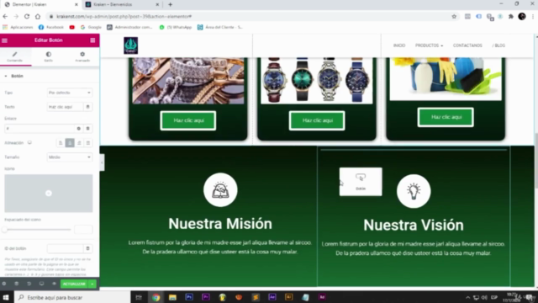Image resolution: width=538 pixels, height=303 pixels.
Task: Go back in the browser
Action: point(5,16)
